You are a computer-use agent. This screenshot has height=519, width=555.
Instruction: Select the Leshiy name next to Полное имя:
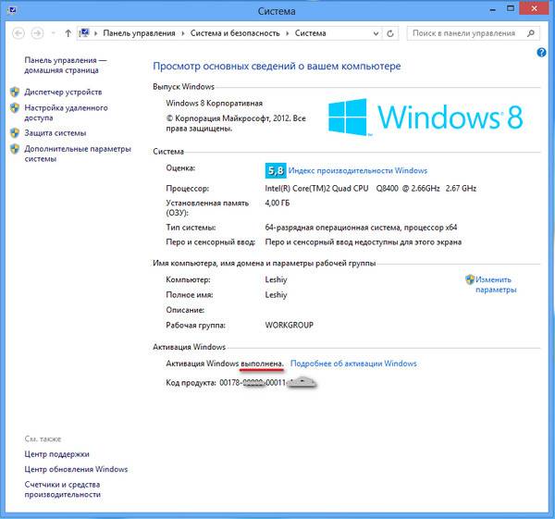(x=276, y=295)
